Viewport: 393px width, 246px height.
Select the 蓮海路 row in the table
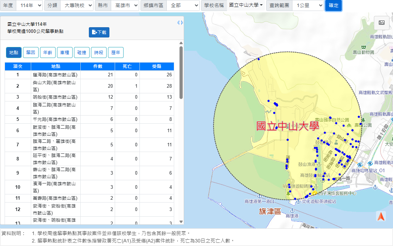point(89,75)
